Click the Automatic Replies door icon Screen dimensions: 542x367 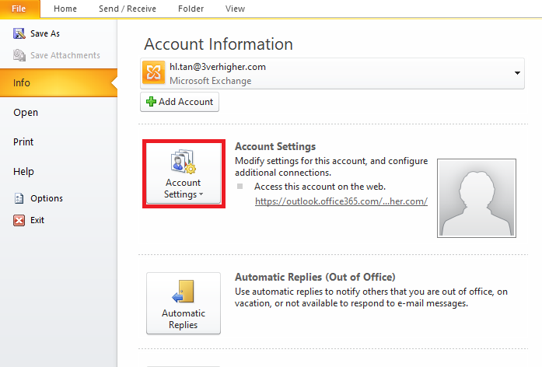click(184, 291)
